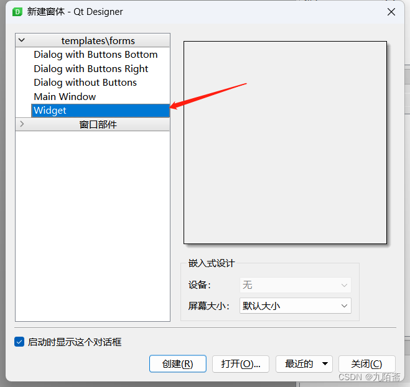This screenshot has width=410, height=387.
Task: Collapse the templates\forms section
Action: (x=22, y=40)
